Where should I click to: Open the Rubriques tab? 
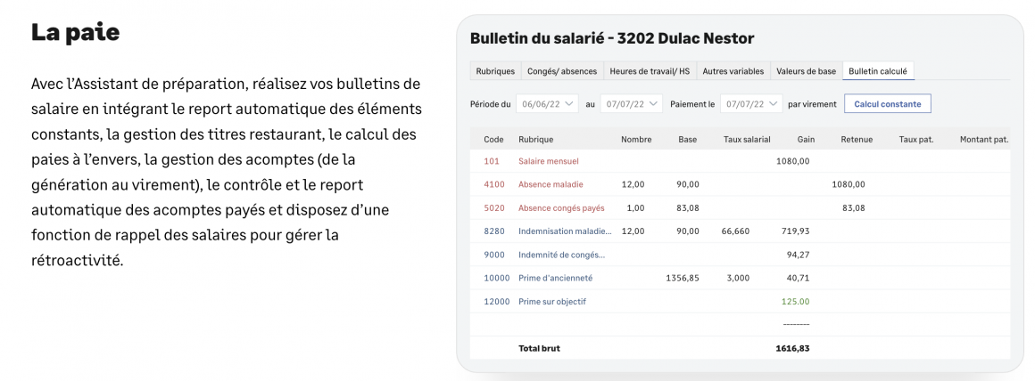(x=495, y=70)
